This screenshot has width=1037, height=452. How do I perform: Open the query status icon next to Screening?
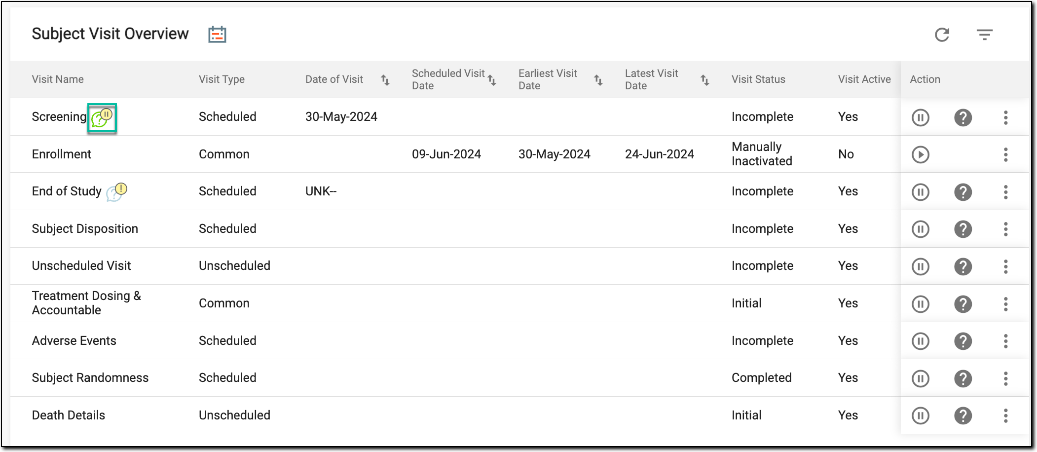[102, 118]
